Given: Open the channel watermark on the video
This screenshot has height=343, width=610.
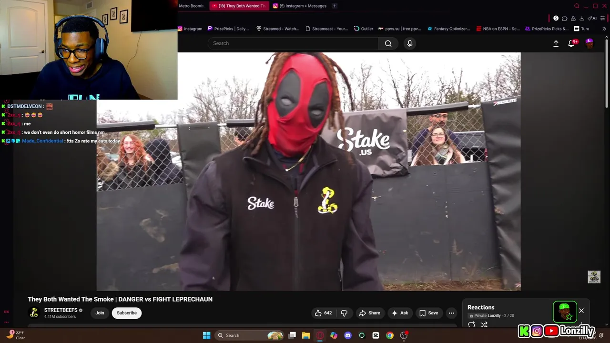Looking at the screenshot, I should [x=594, y=277].
